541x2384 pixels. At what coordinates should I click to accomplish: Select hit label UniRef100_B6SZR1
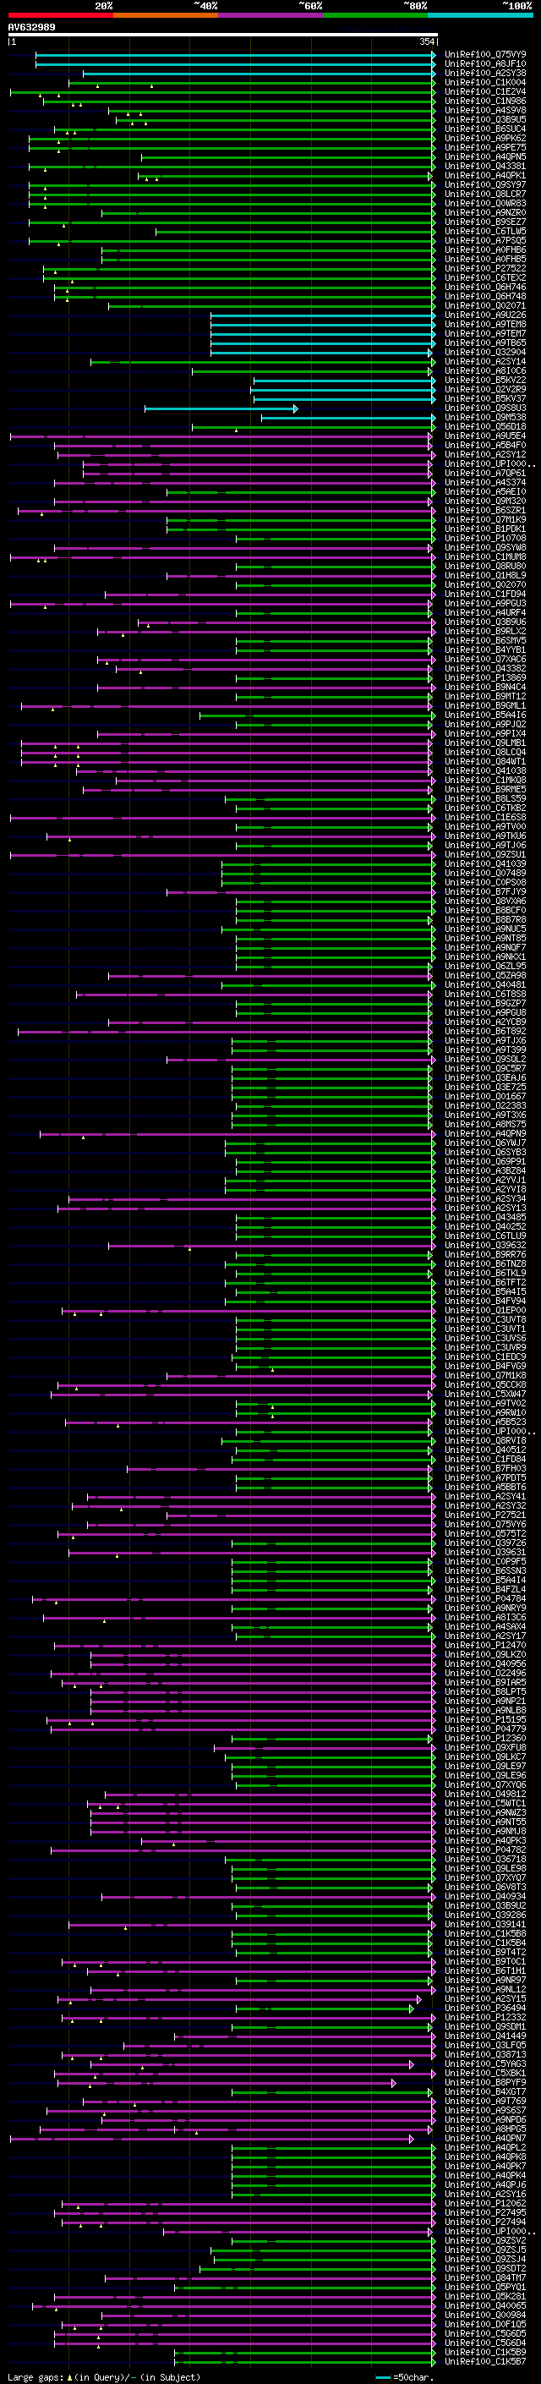coord(485,510)
